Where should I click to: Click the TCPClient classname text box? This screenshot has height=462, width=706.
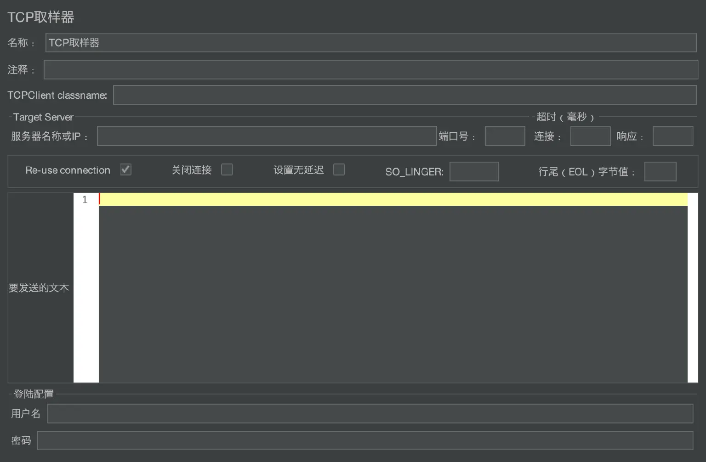coord(404,95)
